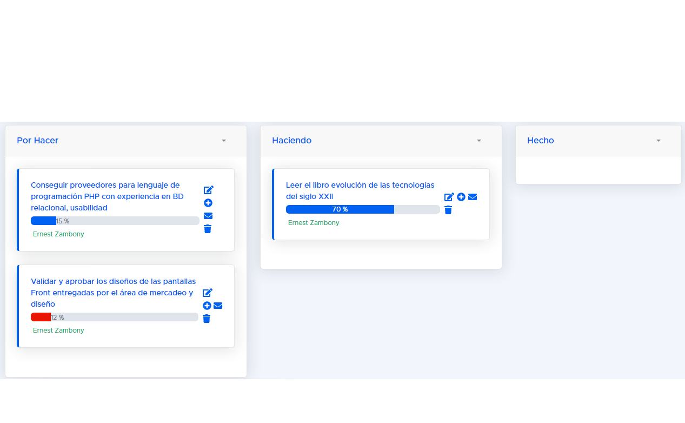Edit the Leer el libro task
Screen dimensions: 685x423
click(x=449, y=197)
